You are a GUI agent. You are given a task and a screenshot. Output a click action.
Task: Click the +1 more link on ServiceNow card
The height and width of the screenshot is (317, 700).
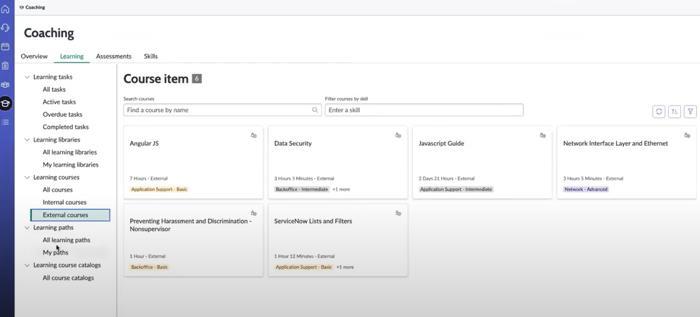point(344,267)
